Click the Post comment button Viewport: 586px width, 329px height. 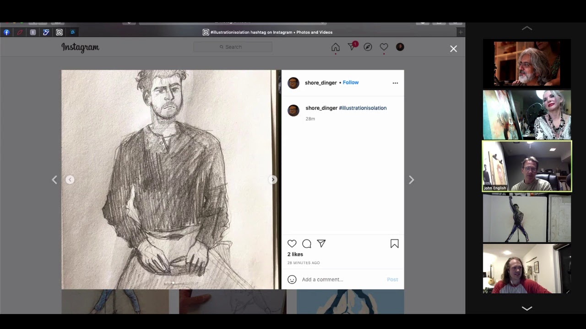pos(392,279)
